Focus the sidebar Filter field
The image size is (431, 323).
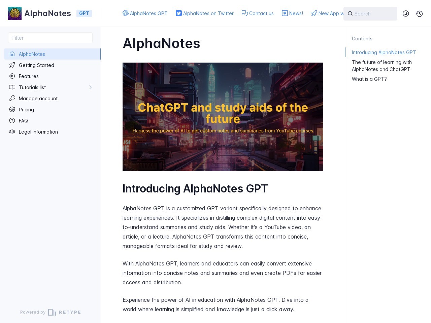[x=50, y=38]
